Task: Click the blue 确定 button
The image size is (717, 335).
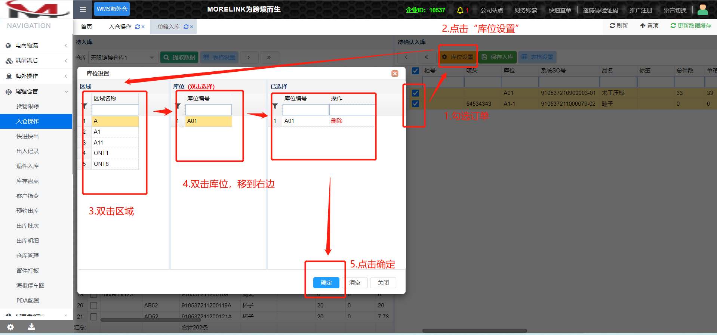Action: tap(326, 283)
